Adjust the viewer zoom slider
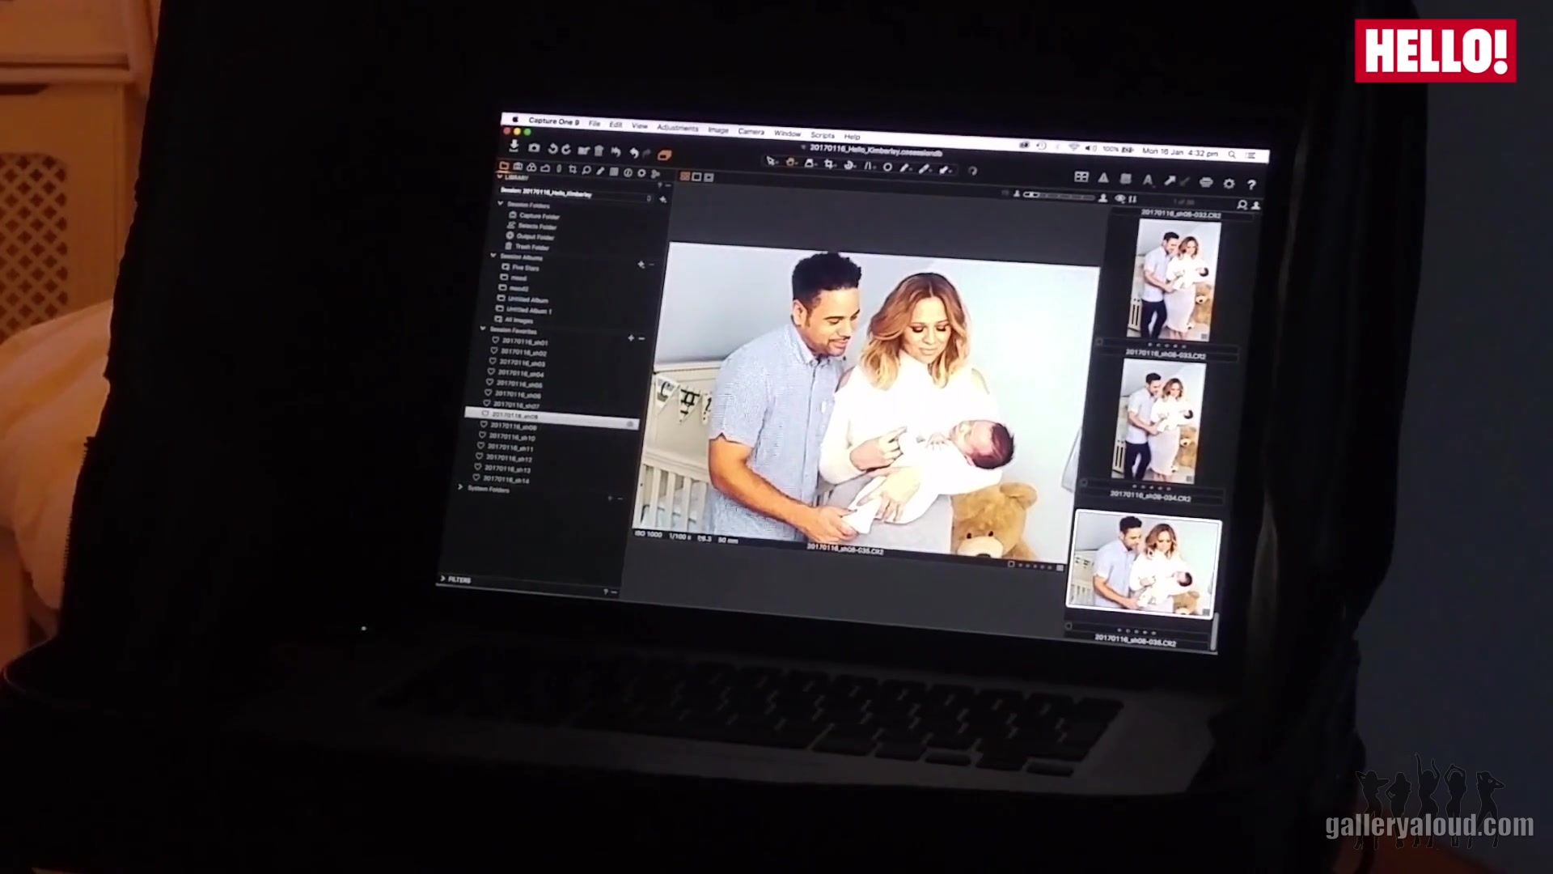 tap(1059, 196)
